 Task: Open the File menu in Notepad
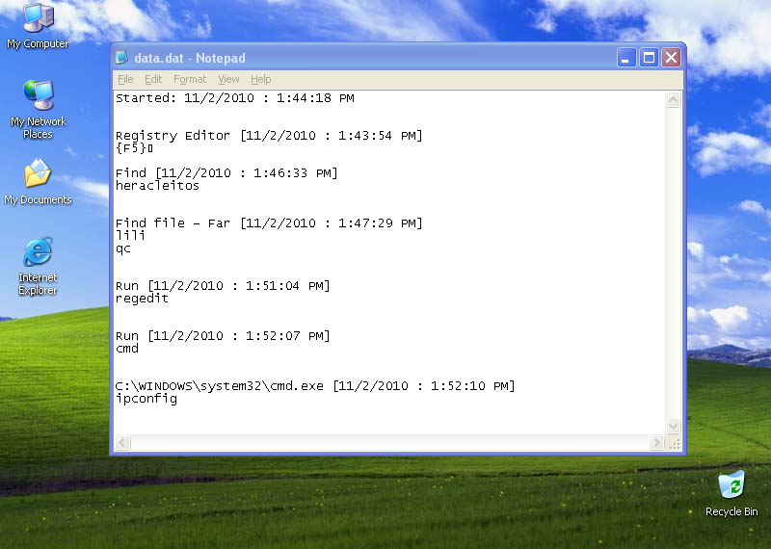pyautogui.click(x=125, y=79)
